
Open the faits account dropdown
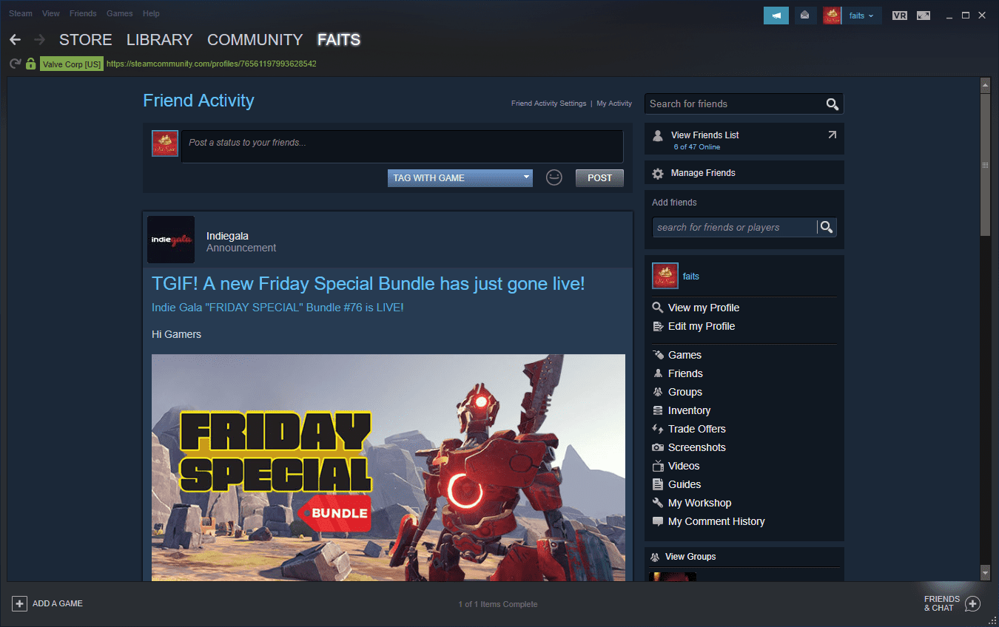(861, 16)
